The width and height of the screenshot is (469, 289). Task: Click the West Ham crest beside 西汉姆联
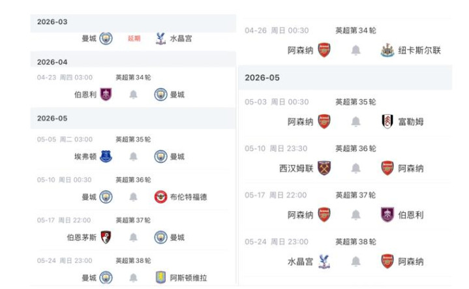pyautogui.click(x=324, y=168)
